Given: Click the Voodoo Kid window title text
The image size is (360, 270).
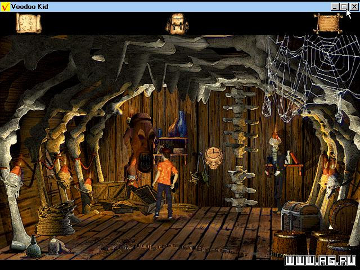Looking at the screenshot, I should pos(30,7).
